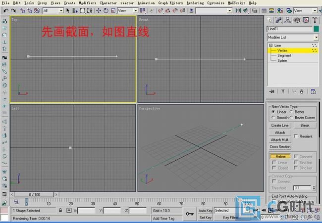Open the File menu
The width and height of the screenshot is (322, 223).
pos(5,3)
